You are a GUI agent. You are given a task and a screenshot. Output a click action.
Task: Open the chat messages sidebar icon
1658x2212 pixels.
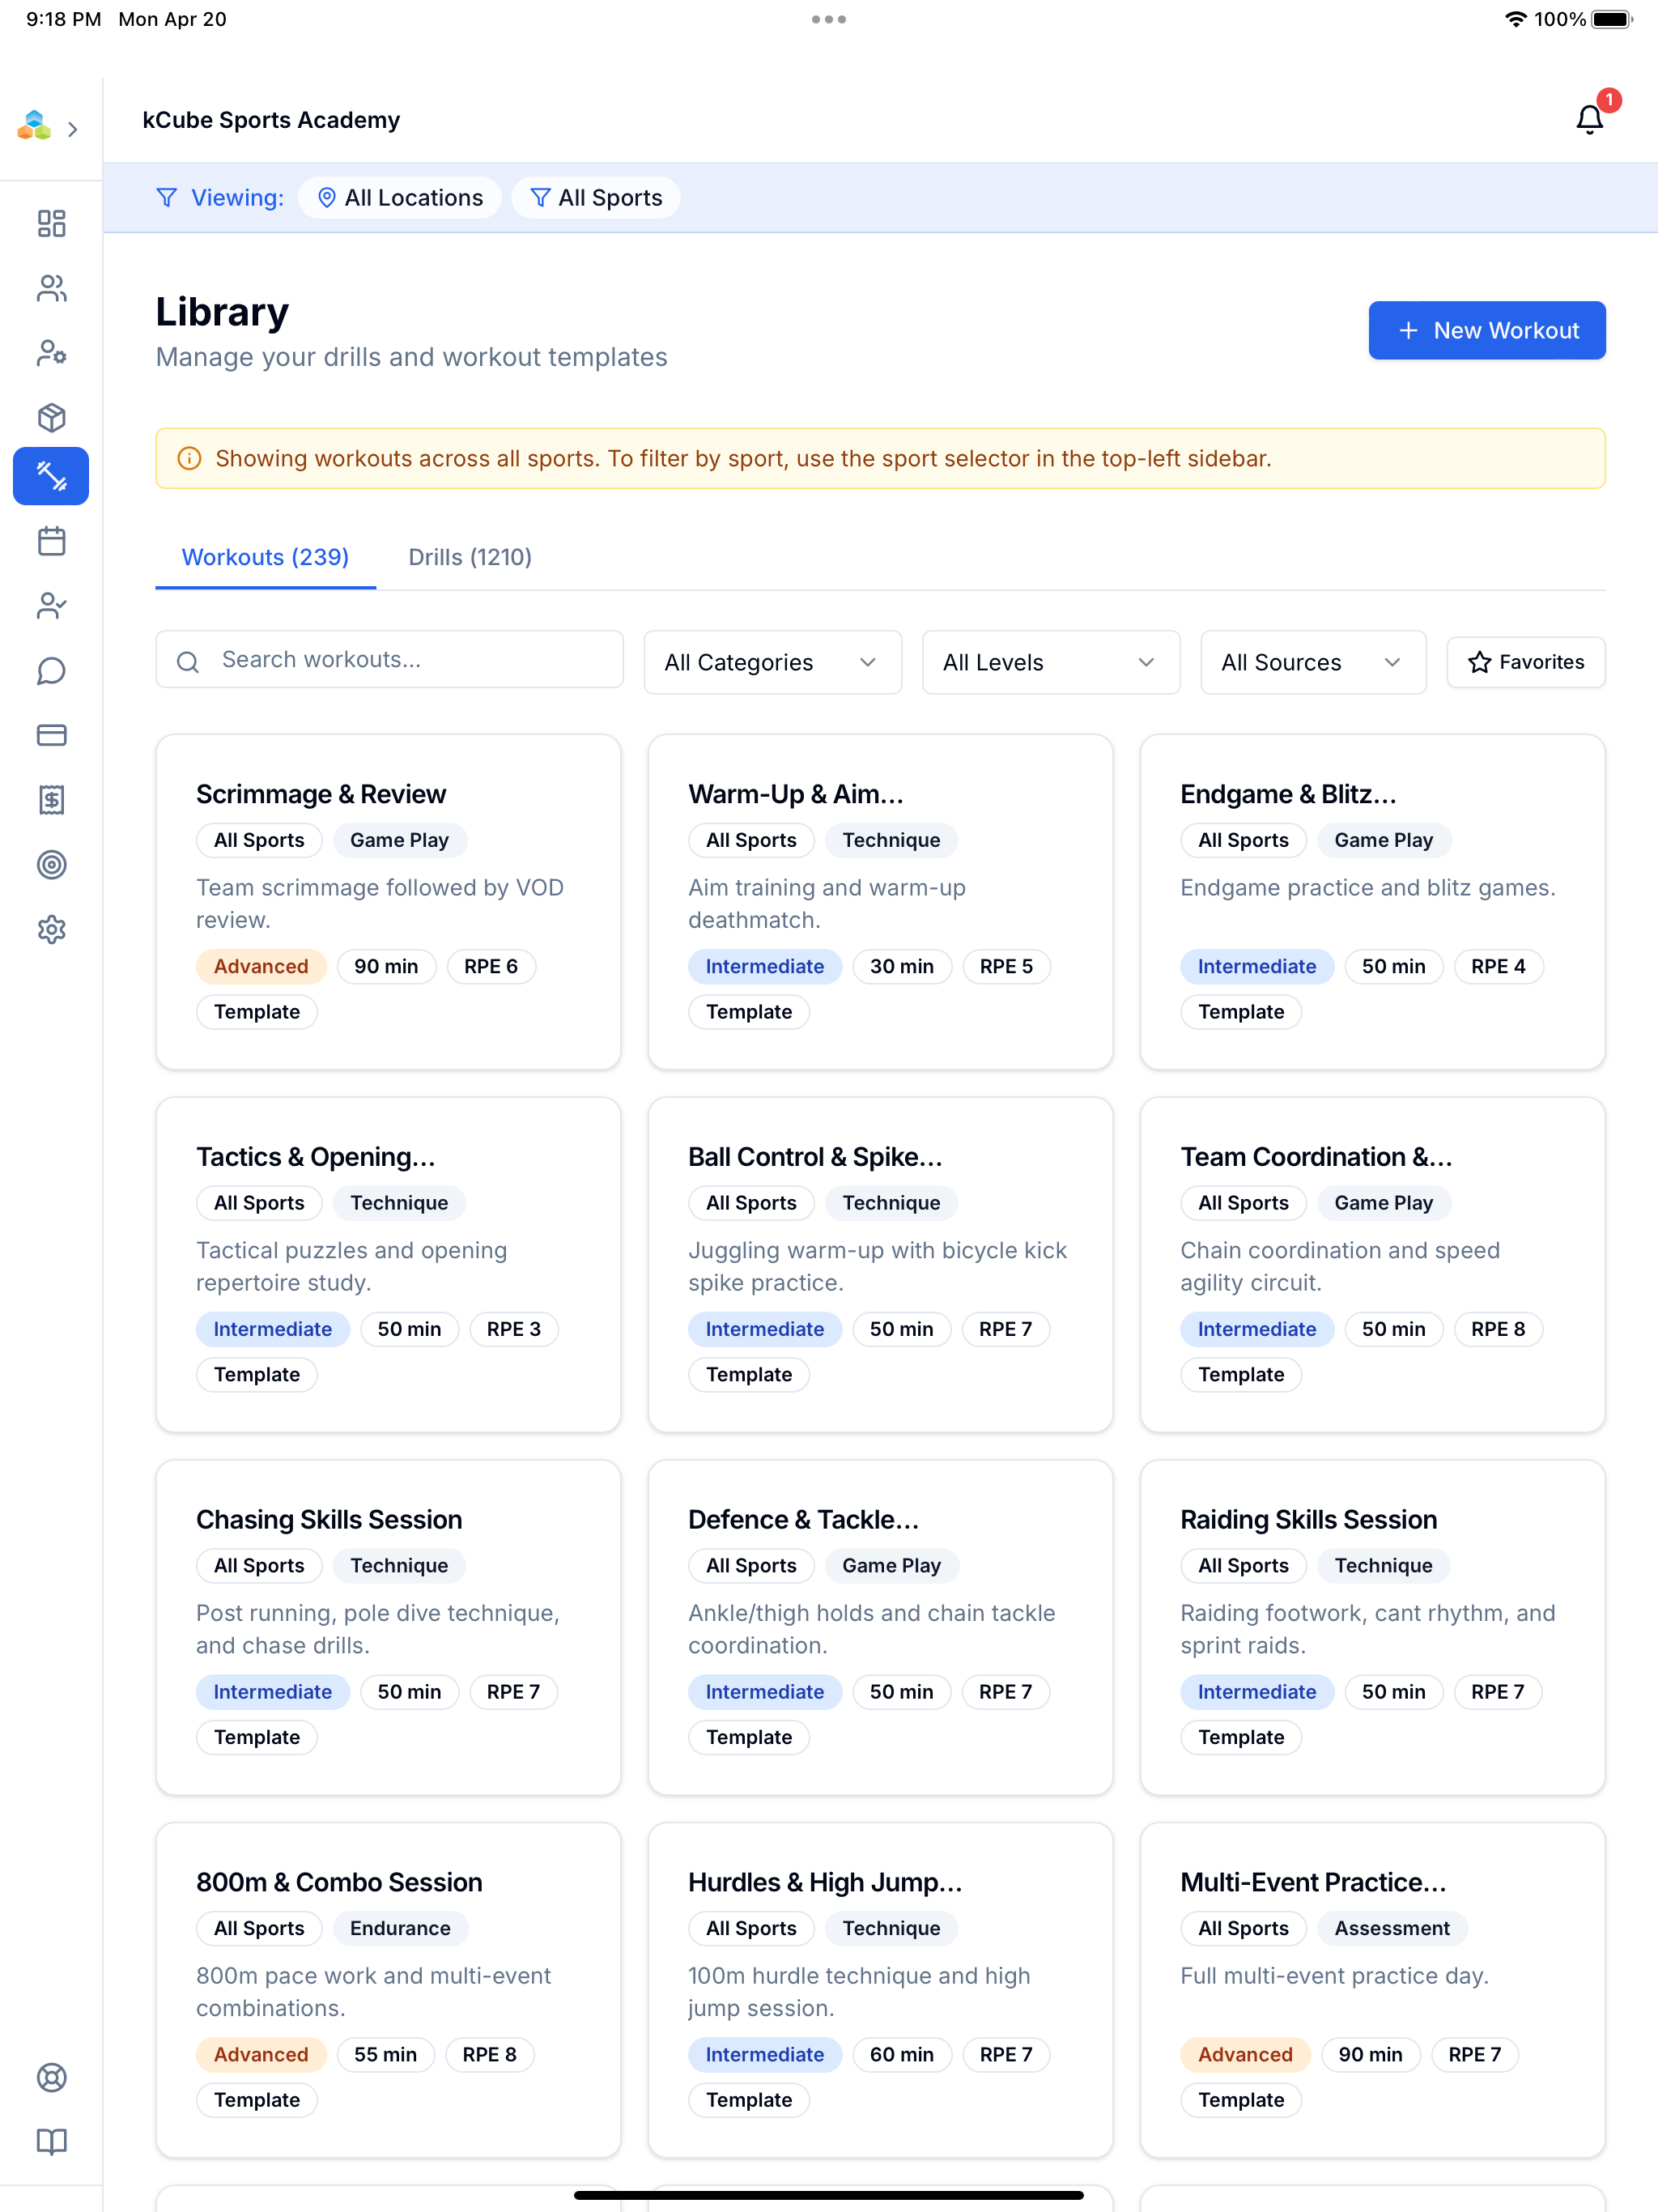pos(51,671)
